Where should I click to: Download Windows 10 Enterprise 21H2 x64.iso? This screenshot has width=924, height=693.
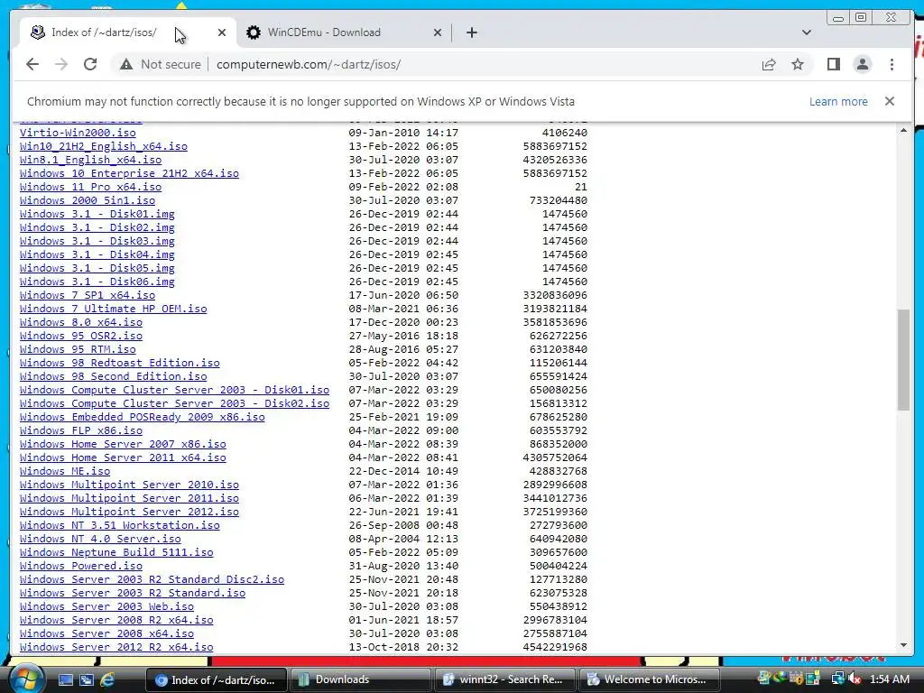coord(130,173)
